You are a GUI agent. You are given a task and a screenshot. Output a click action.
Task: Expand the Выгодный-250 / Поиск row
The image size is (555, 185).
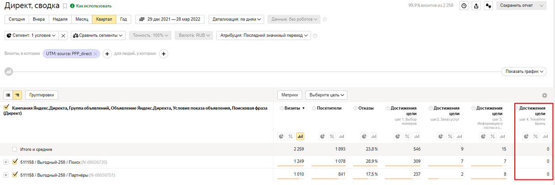pos(6,162)
